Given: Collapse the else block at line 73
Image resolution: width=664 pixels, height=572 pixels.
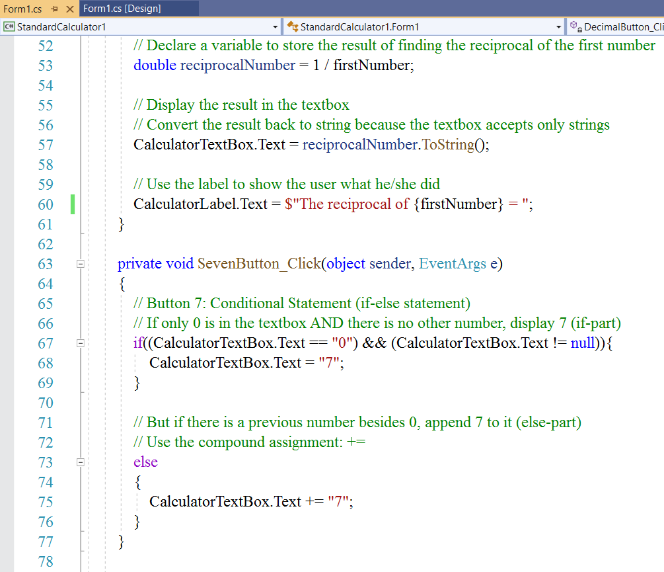Looking at the screenshot, I should [81, 462].
